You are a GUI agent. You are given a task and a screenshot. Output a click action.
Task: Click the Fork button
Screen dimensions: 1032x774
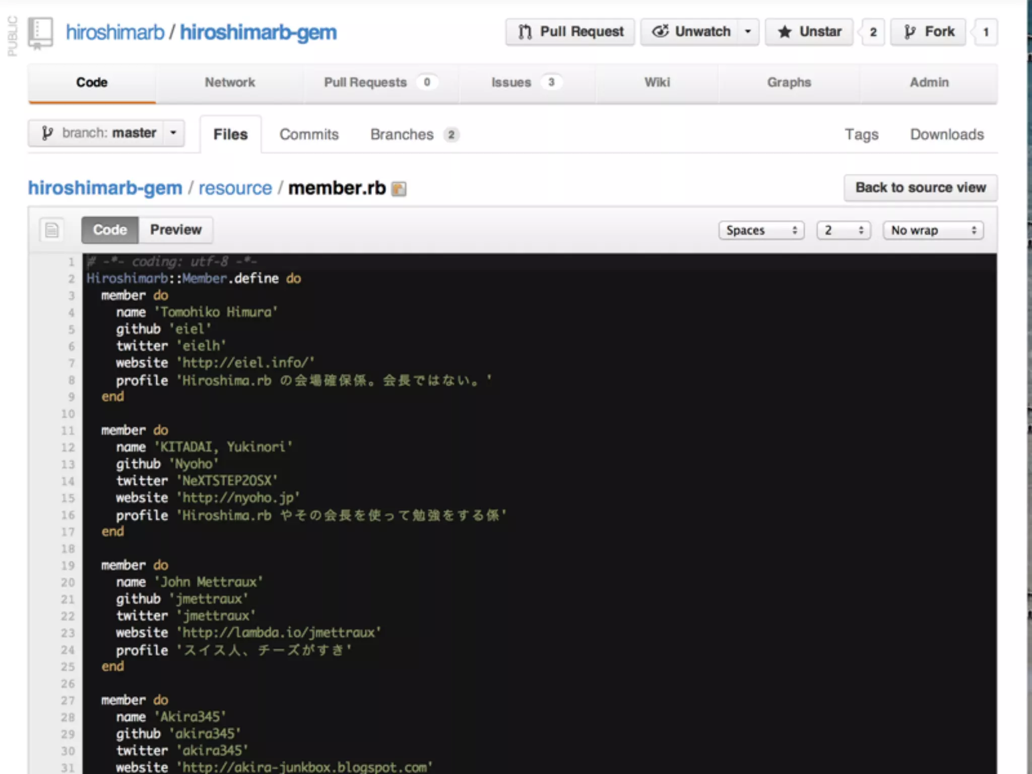(928, 32)
